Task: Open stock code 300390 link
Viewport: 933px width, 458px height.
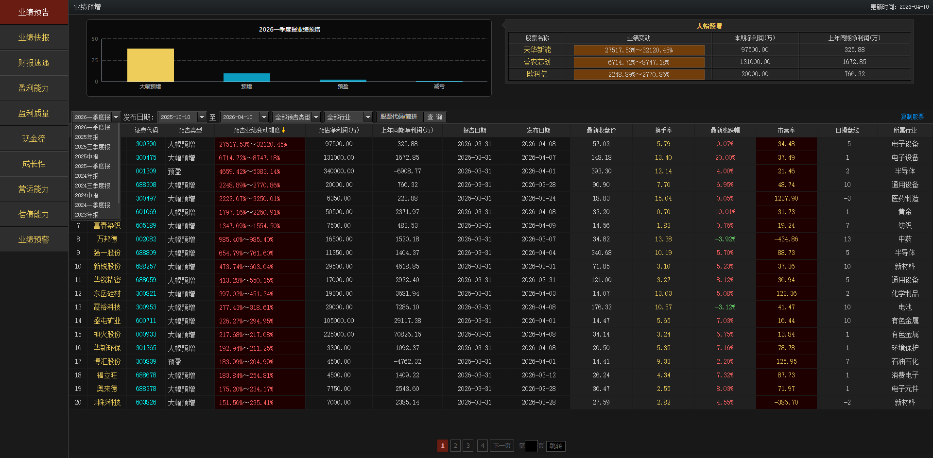Action: [x=146, y=144]
